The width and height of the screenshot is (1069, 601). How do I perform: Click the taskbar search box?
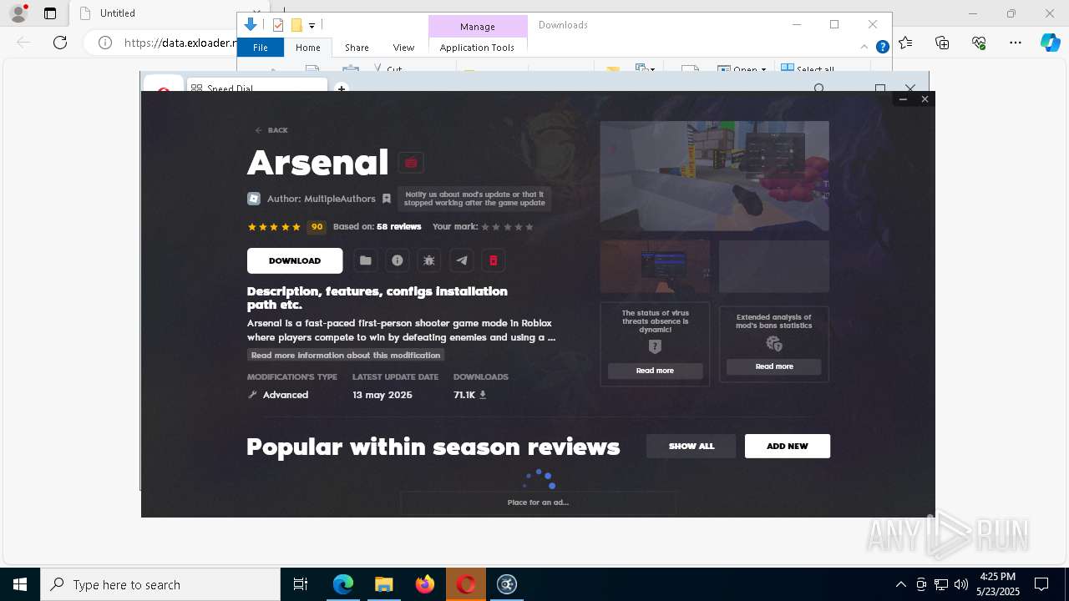[160, 584]
